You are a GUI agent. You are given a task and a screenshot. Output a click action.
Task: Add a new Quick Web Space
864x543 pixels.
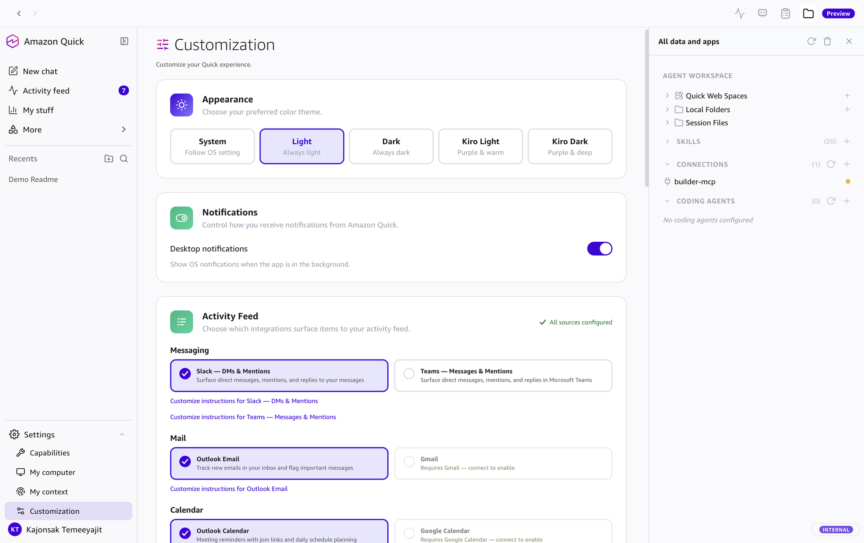[x=847, y=96]
